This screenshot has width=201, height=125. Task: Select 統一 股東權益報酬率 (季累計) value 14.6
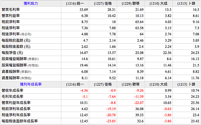coord(85,59)
